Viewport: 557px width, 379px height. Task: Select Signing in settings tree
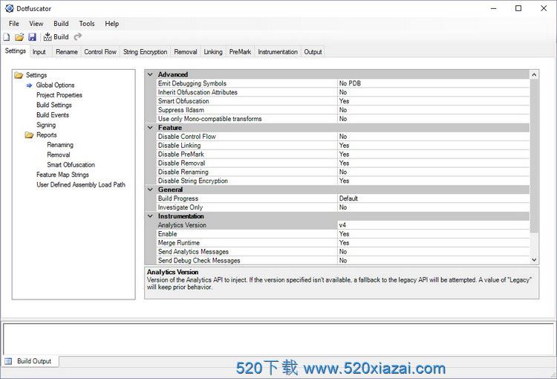tap(46, 125)
